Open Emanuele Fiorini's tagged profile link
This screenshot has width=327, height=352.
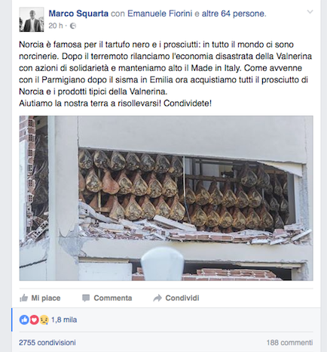pos(160,14)
